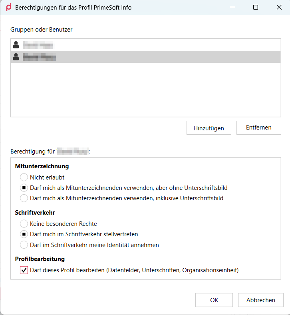290x315 pixels.
Task: Click the Hinzufügen button
Action: [209, 128]
